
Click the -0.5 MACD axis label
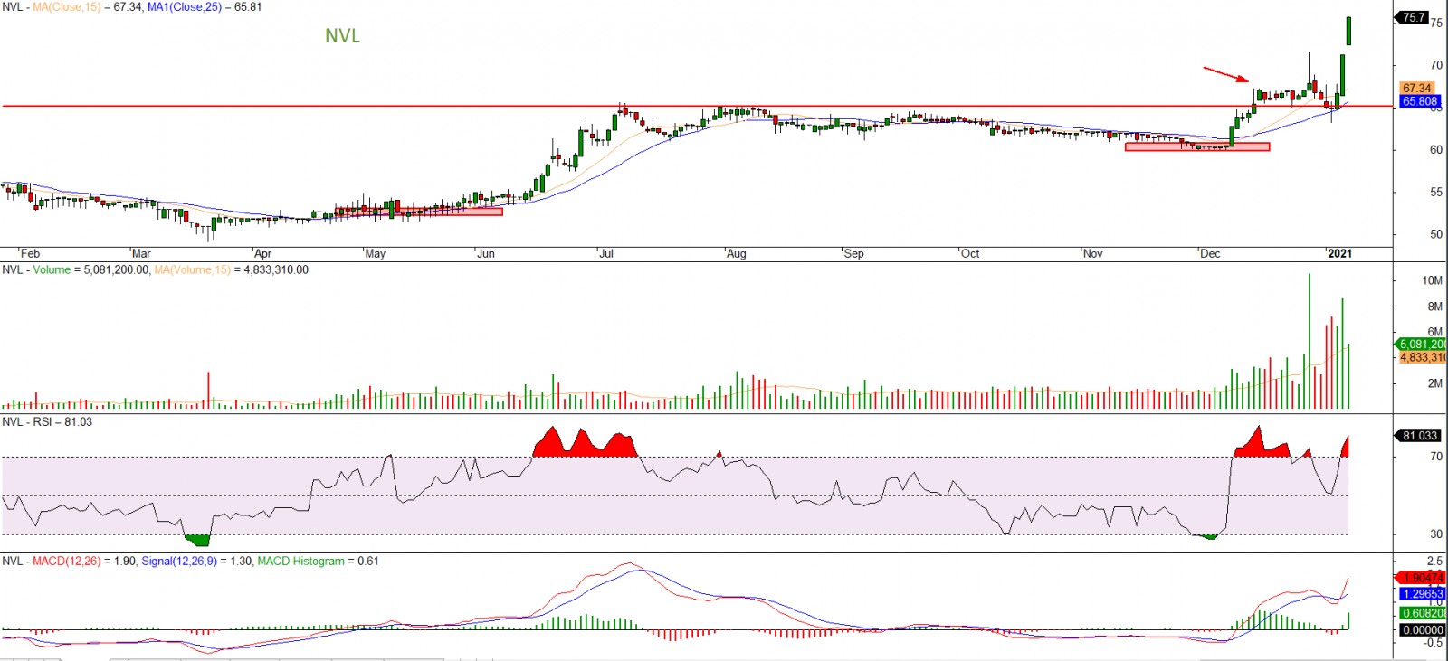click(1434, 643)
